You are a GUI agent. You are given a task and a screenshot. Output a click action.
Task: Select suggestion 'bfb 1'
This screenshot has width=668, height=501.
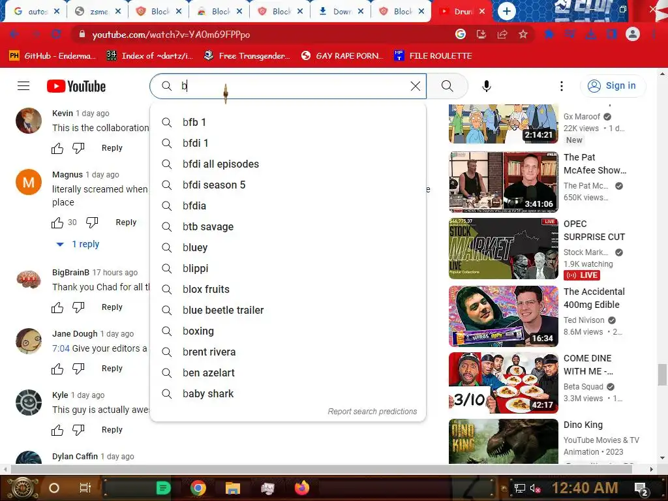288,122
